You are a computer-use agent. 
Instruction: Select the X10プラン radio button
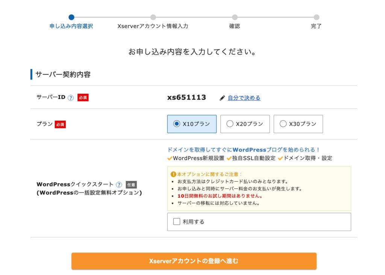point(177,124)
